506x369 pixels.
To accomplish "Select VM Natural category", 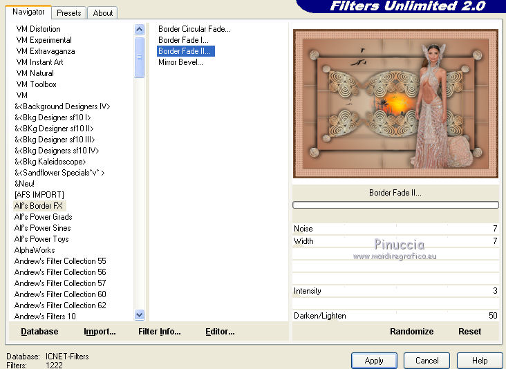I will click(35, 73).
